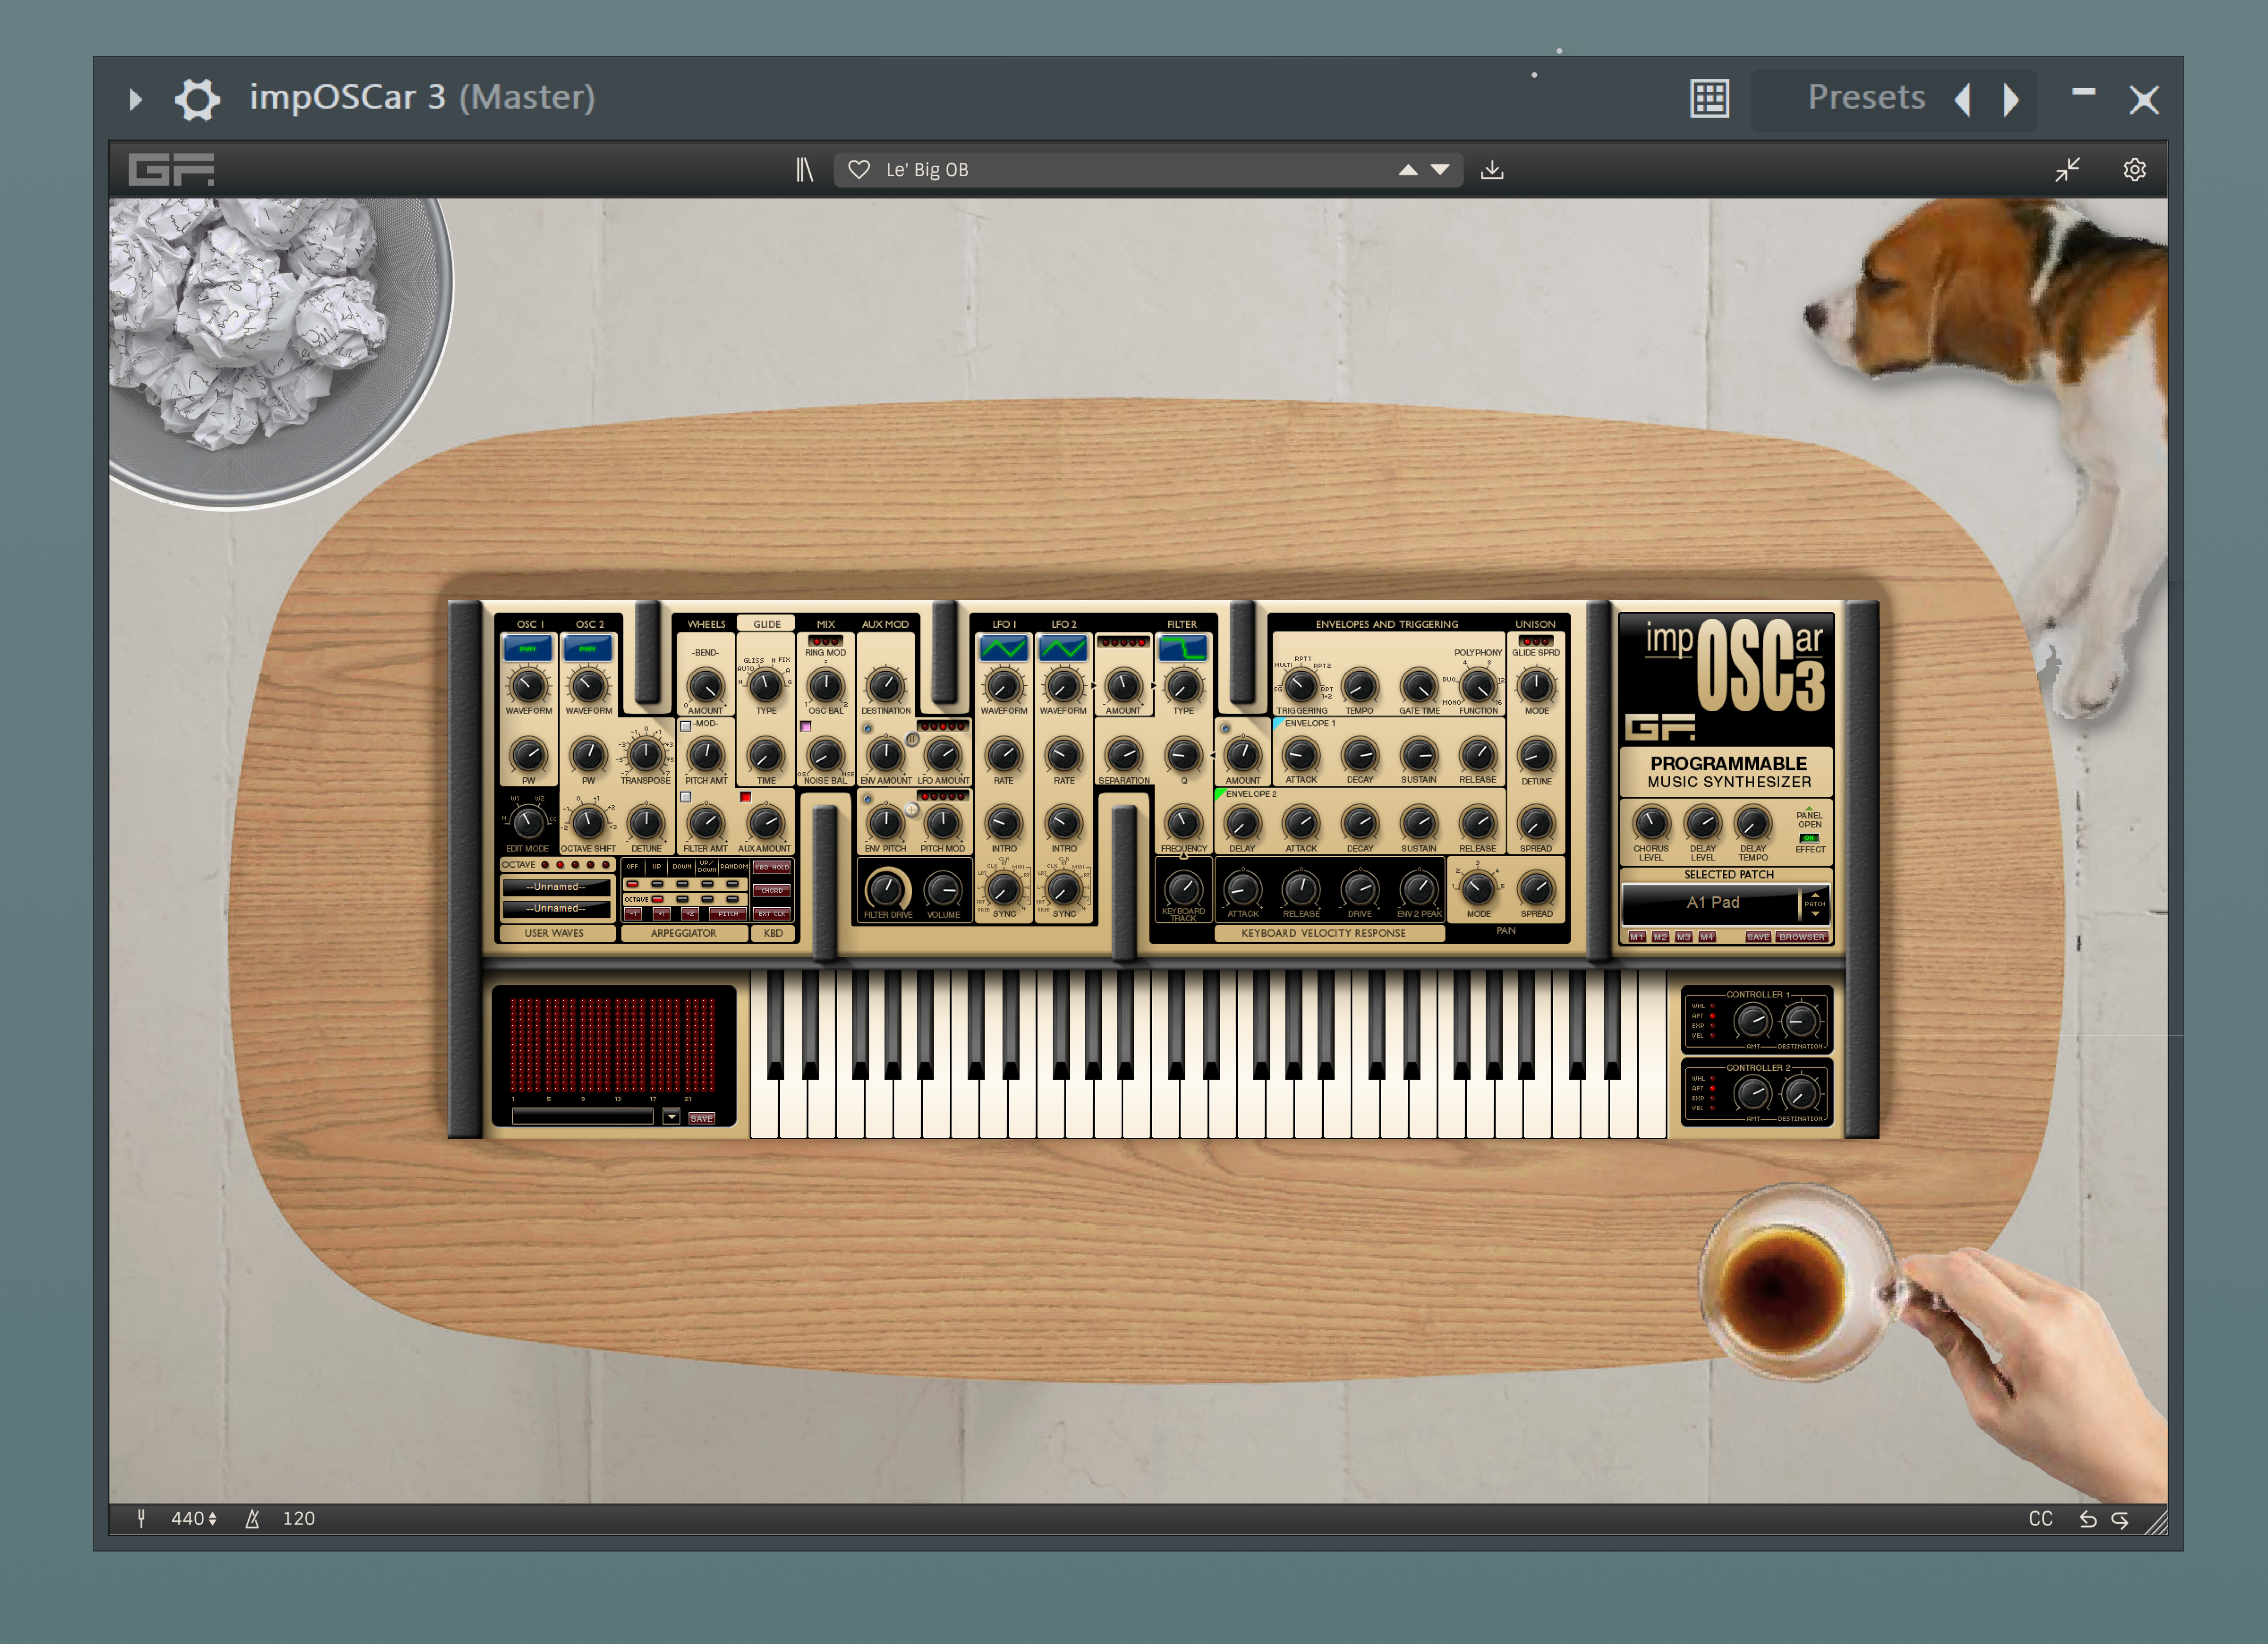This screenshot has height=1644, width=2268.
Task: Click the sequencer SAVE button
Action: coord(702,1118)
